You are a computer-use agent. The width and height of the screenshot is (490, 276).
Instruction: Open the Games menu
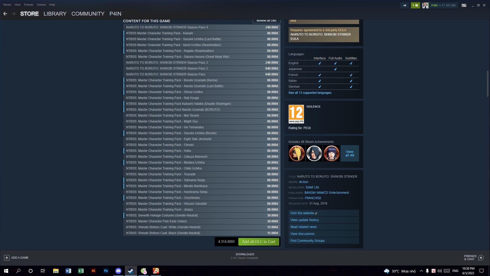pos(41,5)
